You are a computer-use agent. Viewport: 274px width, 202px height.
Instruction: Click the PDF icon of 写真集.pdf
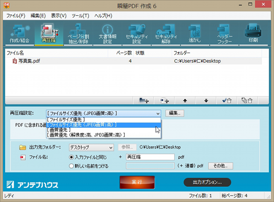pyautogui.click(x=14, y=61)
